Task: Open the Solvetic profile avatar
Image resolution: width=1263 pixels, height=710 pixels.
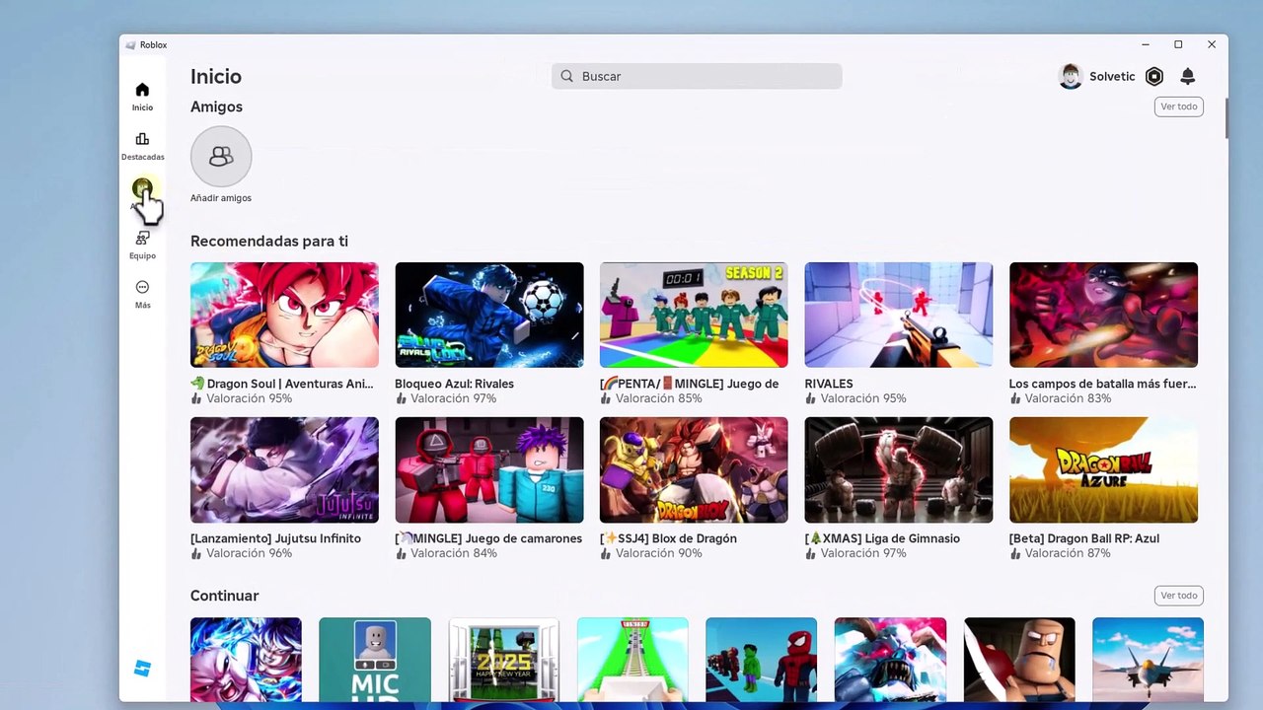Action: [1071, 77]
